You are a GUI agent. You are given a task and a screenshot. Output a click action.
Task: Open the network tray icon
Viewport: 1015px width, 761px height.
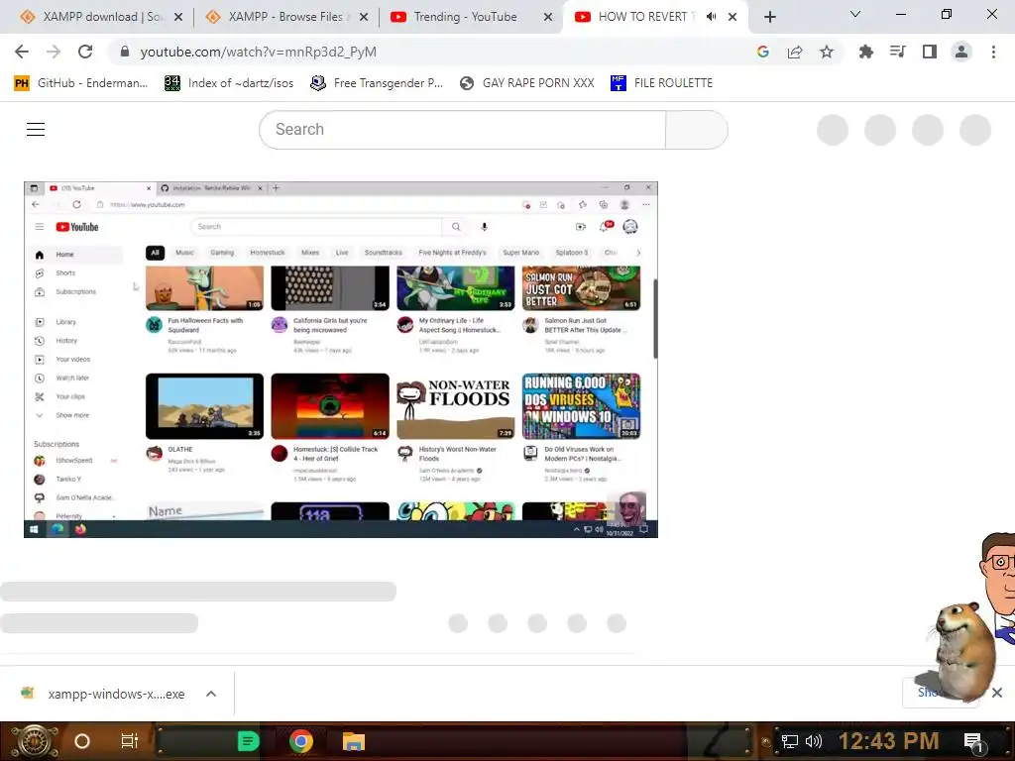click(790, 741)
